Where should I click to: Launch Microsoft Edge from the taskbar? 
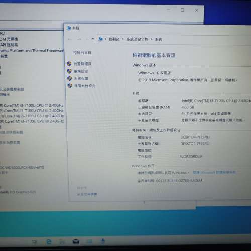pyautogui.click(x=49, y=242)
